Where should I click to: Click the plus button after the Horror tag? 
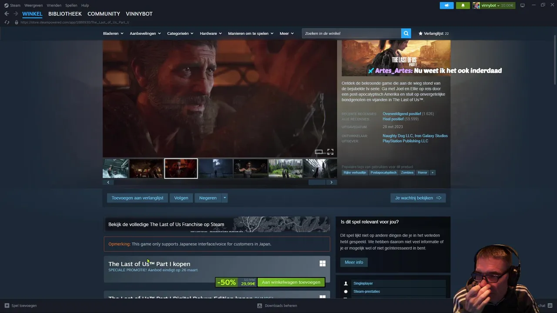coord(432,173)
